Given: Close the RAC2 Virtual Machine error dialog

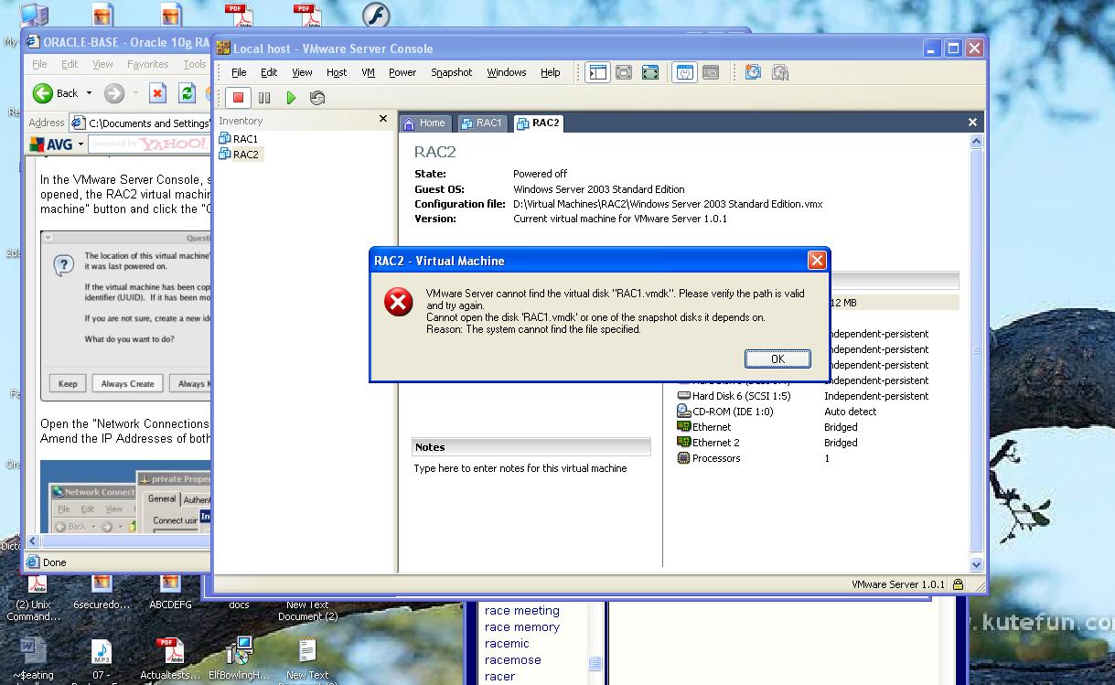Looking at the screenshot, I should tap(817, 261).
